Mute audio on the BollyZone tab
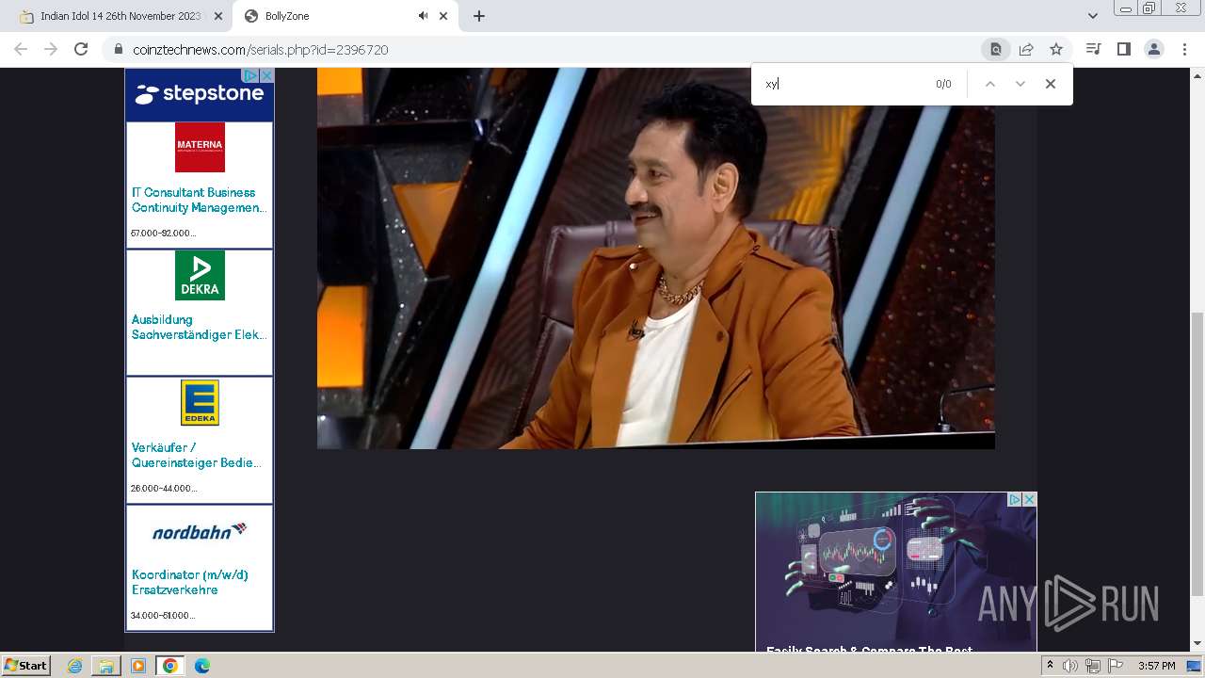The width and height of the screenshot is (1205, 678). click(x=424, y=16)
